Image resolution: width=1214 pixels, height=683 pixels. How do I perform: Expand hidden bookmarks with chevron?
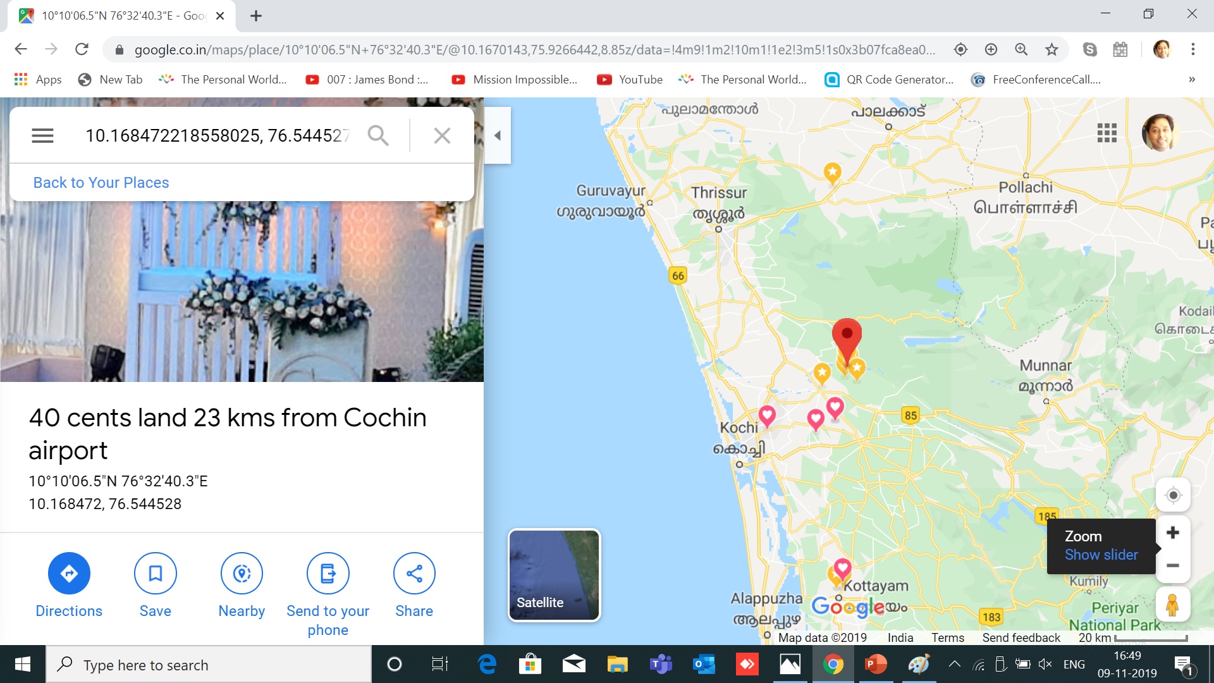(x=1191, y=80)
